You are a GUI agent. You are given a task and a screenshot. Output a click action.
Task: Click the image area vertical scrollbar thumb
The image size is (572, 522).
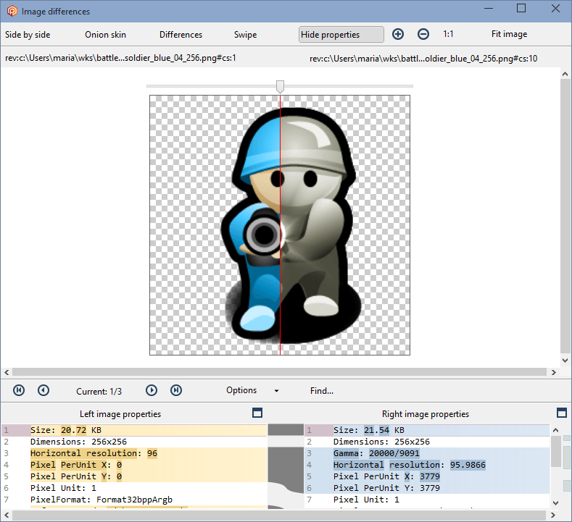tap(565, 216)
